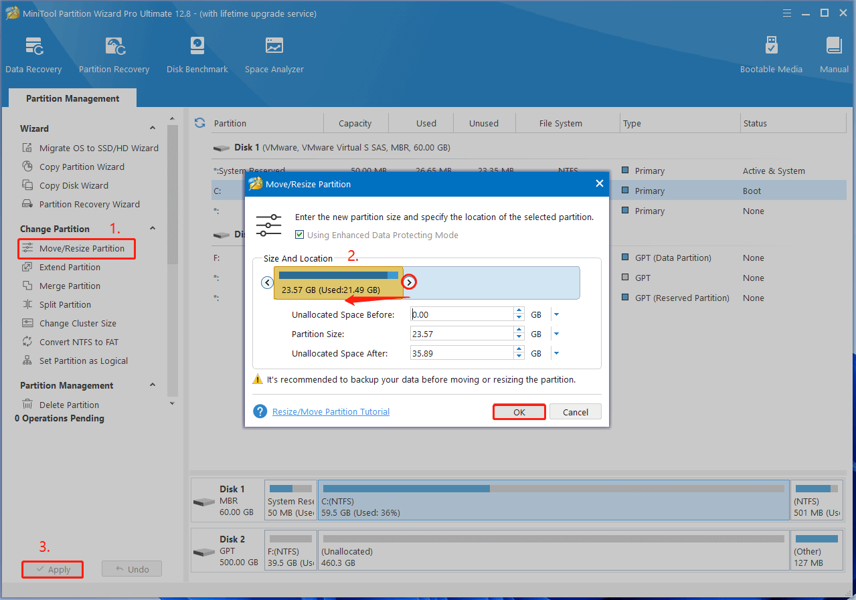
Task: Select System Reserved block in disk map
Action: click(x=291, y=500)
